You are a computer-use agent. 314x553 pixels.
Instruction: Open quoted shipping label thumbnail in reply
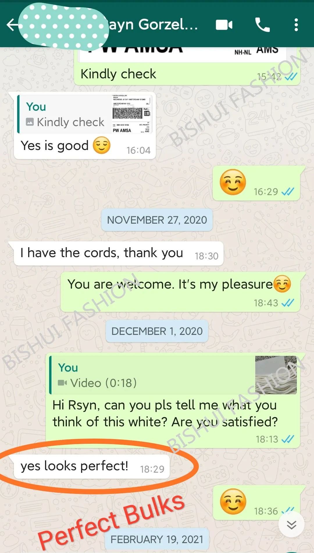[131, 114]
